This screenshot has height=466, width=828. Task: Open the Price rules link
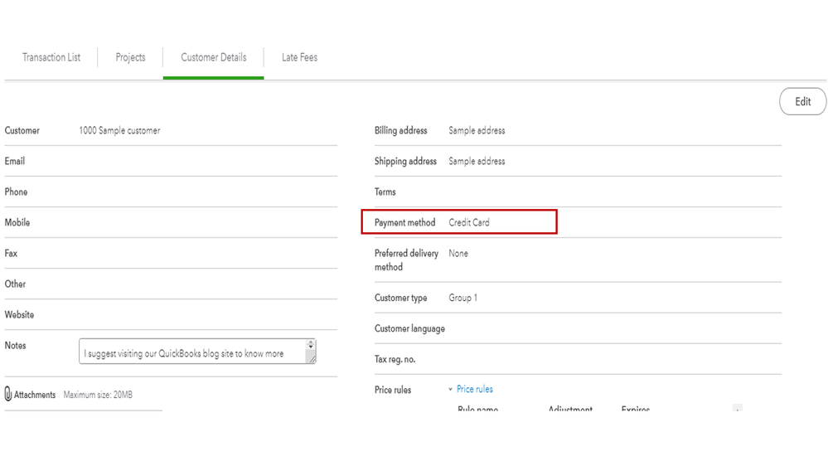point(475,389)
